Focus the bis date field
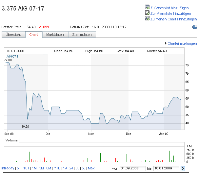 pyautogui.click(x=166, y=168)
